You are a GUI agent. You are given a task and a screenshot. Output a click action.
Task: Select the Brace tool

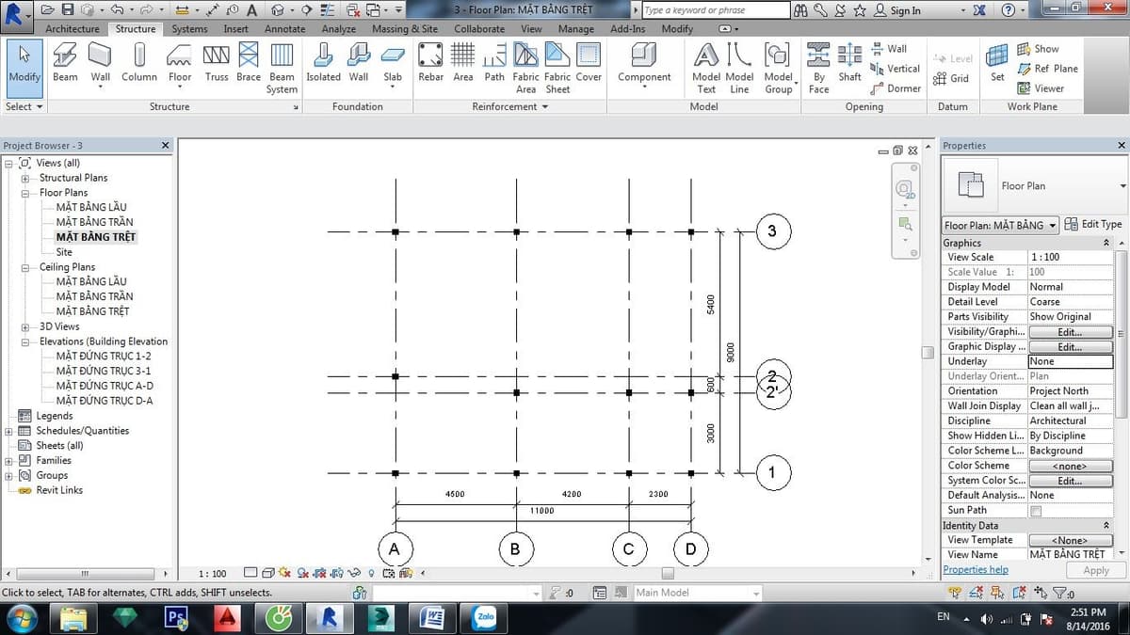coord(249,63)
